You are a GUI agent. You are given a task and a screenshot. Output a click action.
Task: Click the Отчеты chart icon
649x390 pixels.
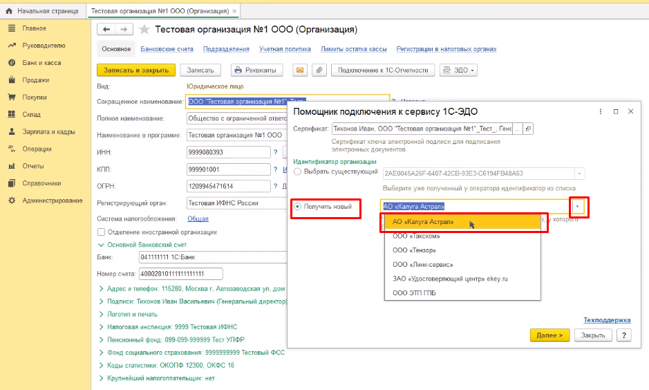click(12, 166)
